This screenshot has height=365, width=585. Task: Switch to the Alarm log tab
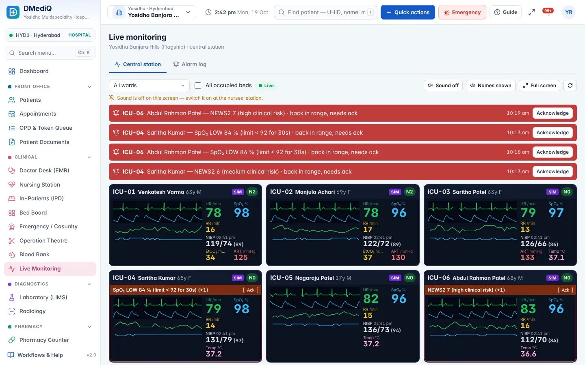click(190, 64)
